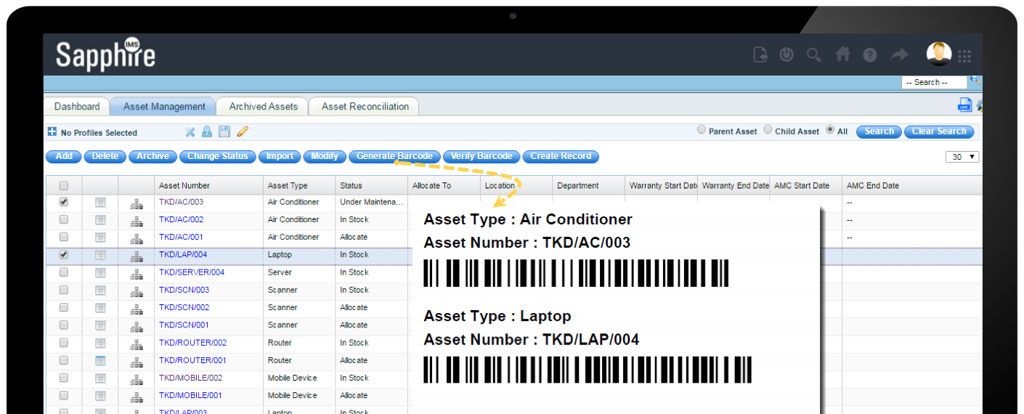Toggle the select-all header checkbox
This screenshot has width=1024, height=414.
click(64, 185)
